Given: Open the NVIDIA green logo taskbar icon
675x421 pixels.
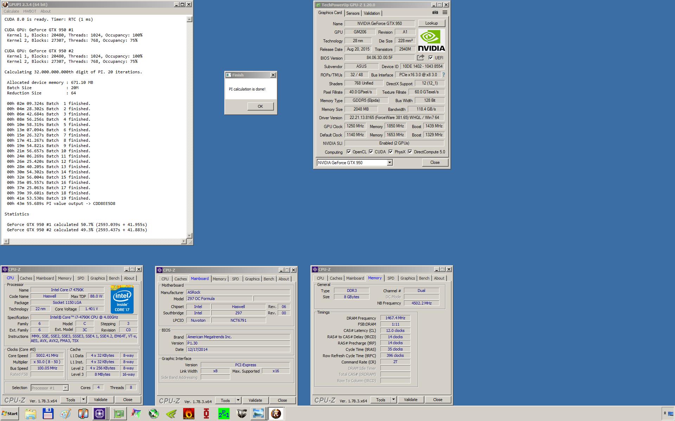Looking at the screenshot, I should tap(171, 414).
